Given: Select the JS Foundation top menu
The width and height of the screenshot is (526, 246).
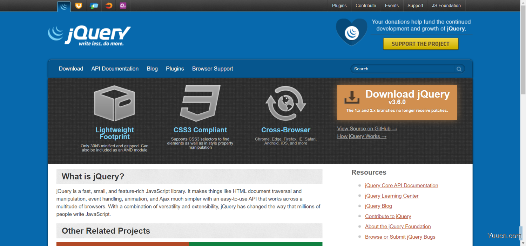Looking at the screenshot, I should (x=446, y=6).
